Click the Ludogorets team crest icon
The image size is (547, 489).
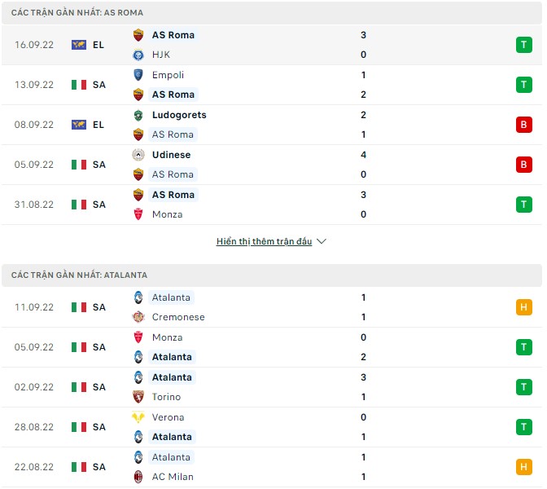(x=138, y=115)
